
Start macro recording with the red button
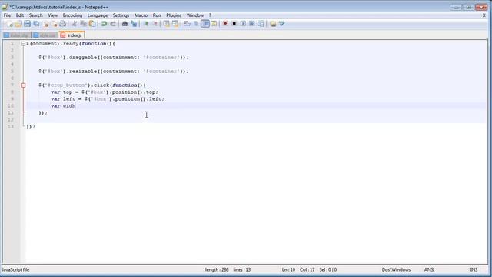tap(225, 24)
